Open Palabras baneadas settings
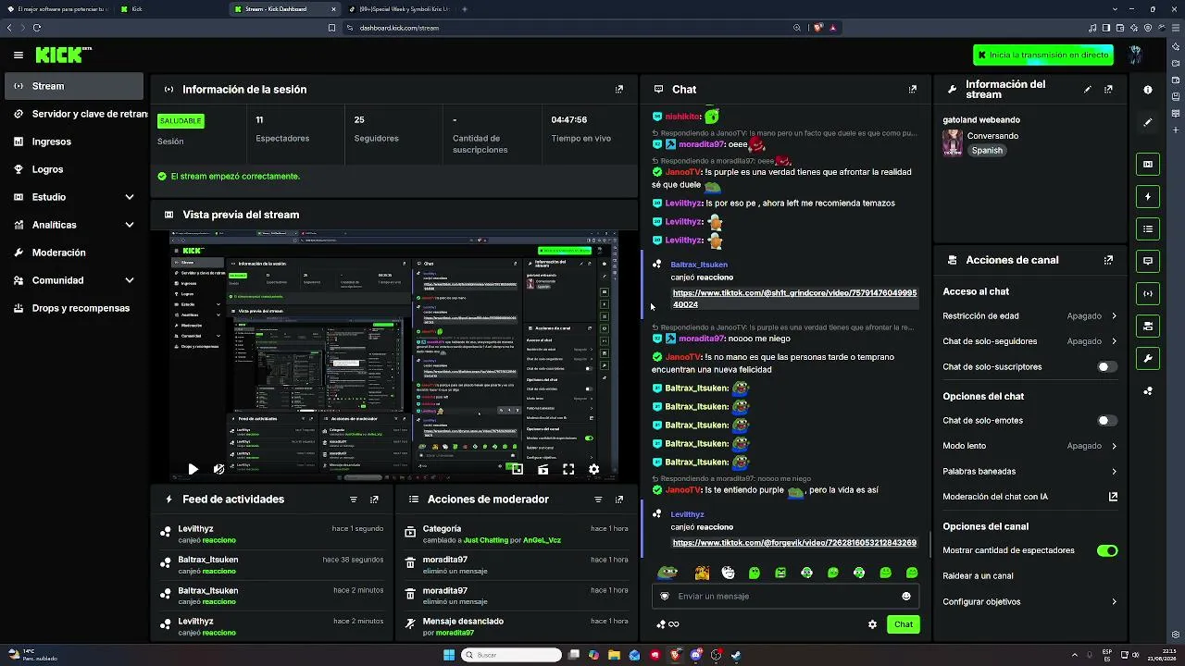The width and height of the screenshot is (1185, 666). [x=1030, y=472]
